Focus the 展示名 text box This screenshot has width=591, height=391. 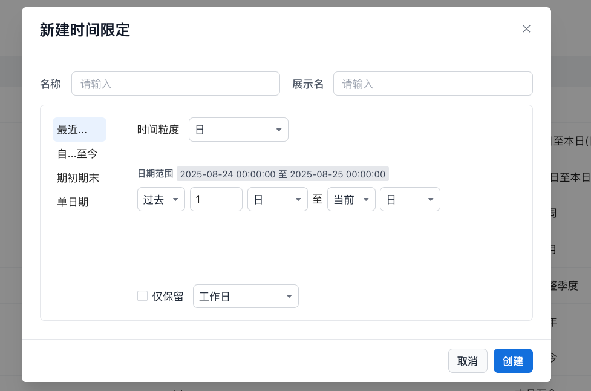point(433,84)
